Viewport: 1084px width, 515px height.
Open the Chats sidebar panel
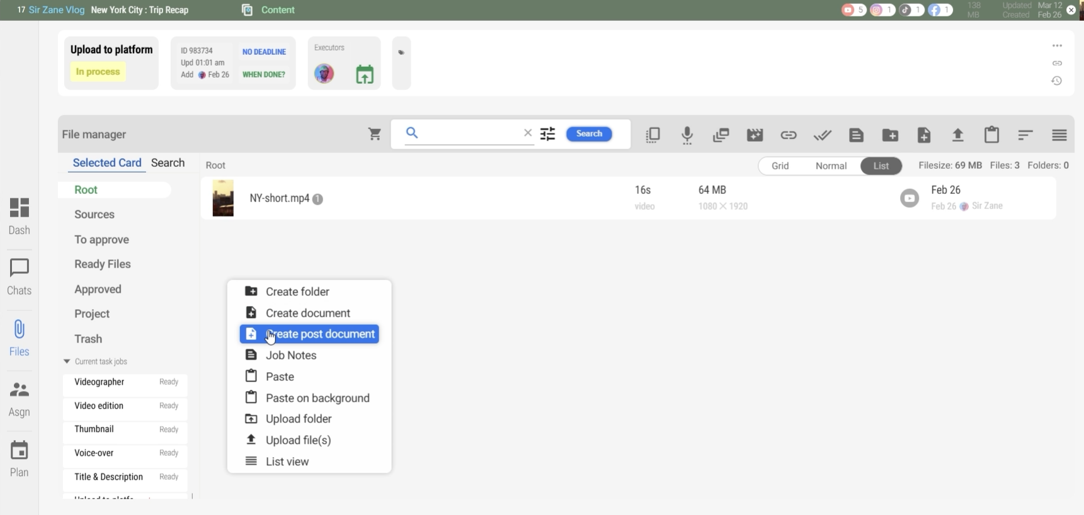click(x=19, y=276)
